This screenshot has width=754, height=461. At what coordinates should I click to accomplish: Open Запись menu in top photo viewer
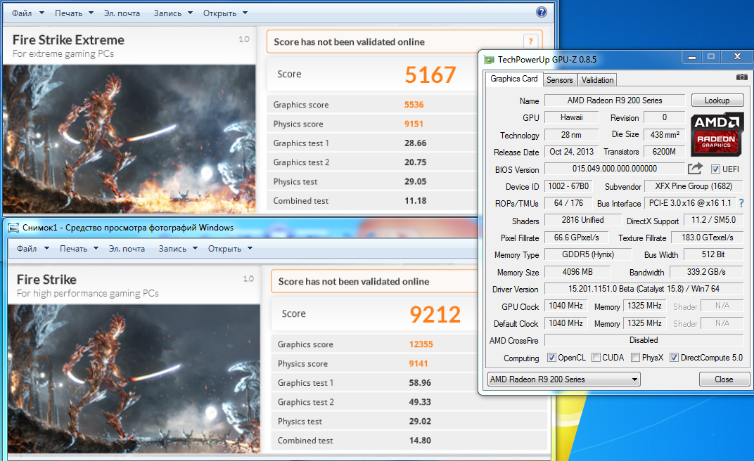tap(173, 13)
